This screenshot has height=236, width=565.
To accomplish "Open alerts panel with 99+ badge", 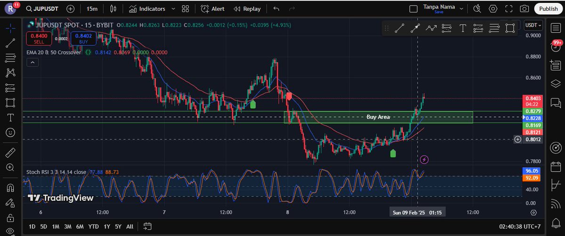I will click(555, 46).
